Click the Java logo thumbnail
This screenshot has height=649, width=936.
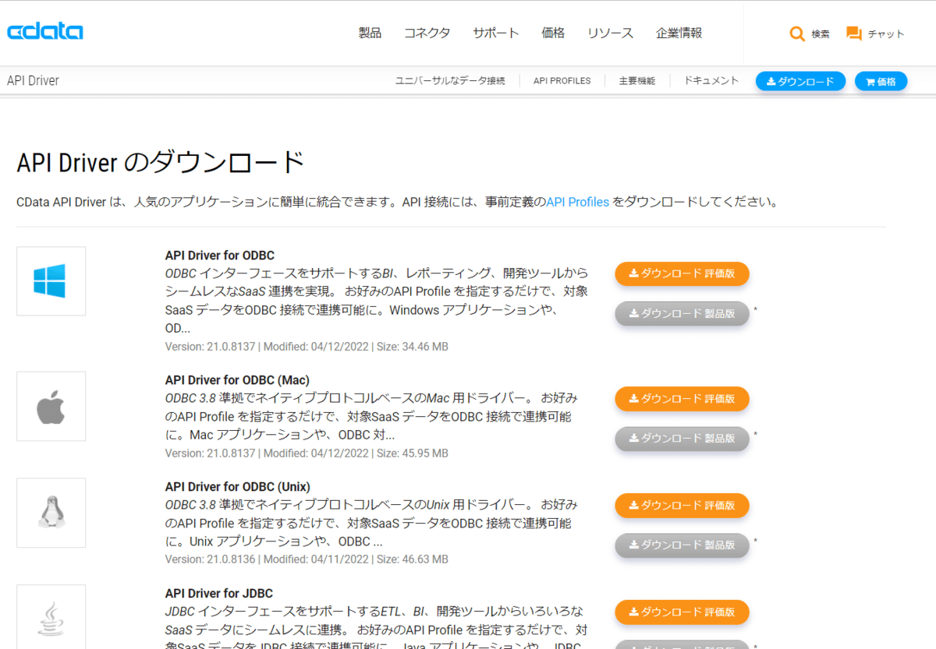(x=51, y=616)
